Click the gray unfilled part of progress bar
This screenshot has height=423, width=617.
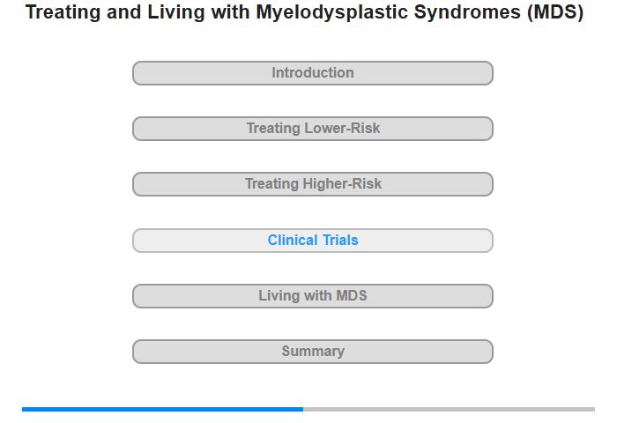click(449, 409)
